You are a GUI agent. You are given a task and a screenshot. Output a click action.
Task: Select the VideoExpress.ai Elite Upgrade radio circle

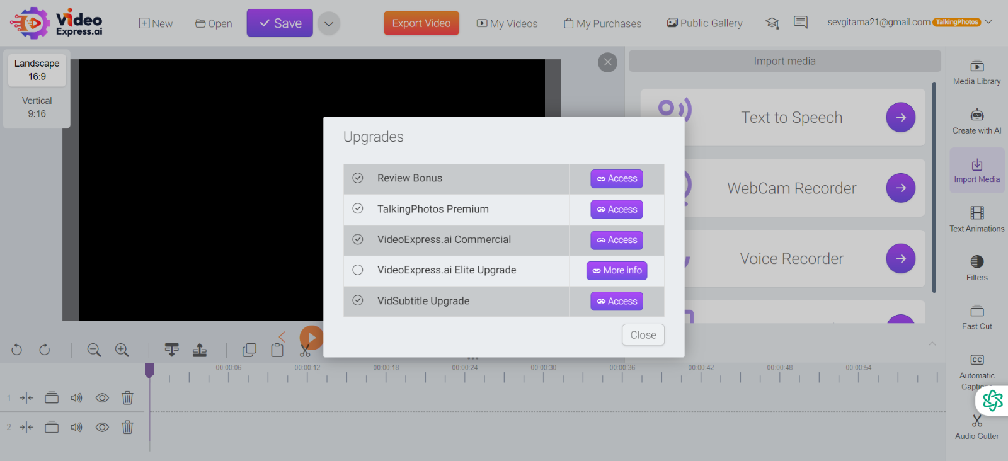[358, 270]
